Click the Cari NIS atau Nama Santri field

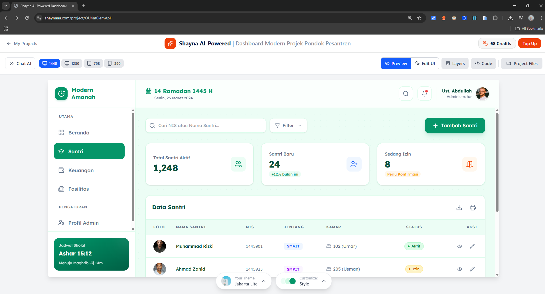coord(206,126)
